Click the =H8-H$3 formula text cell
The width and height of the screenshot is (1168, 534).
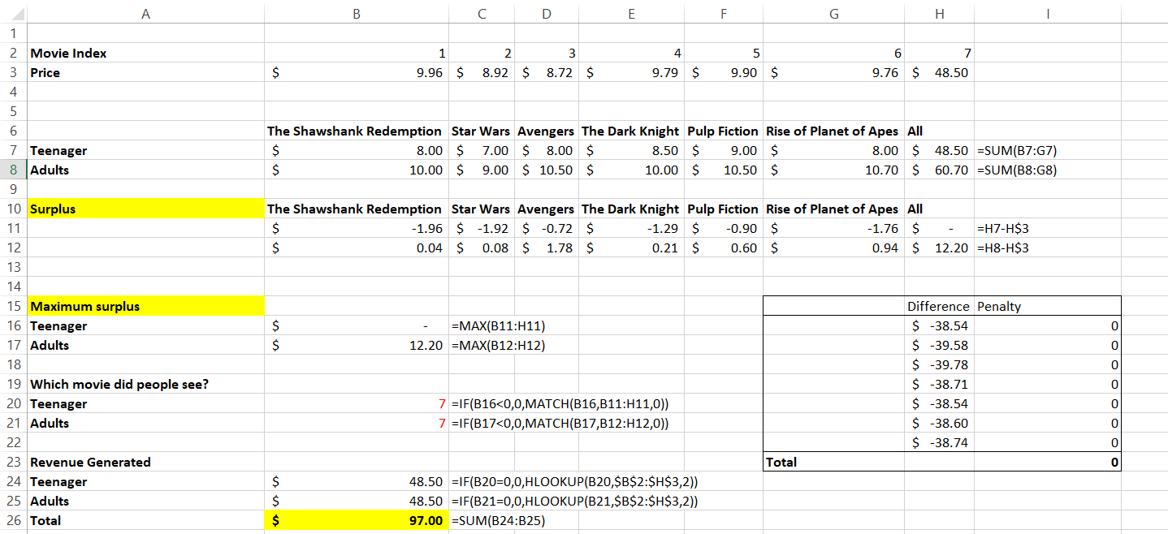point(1003,248)
